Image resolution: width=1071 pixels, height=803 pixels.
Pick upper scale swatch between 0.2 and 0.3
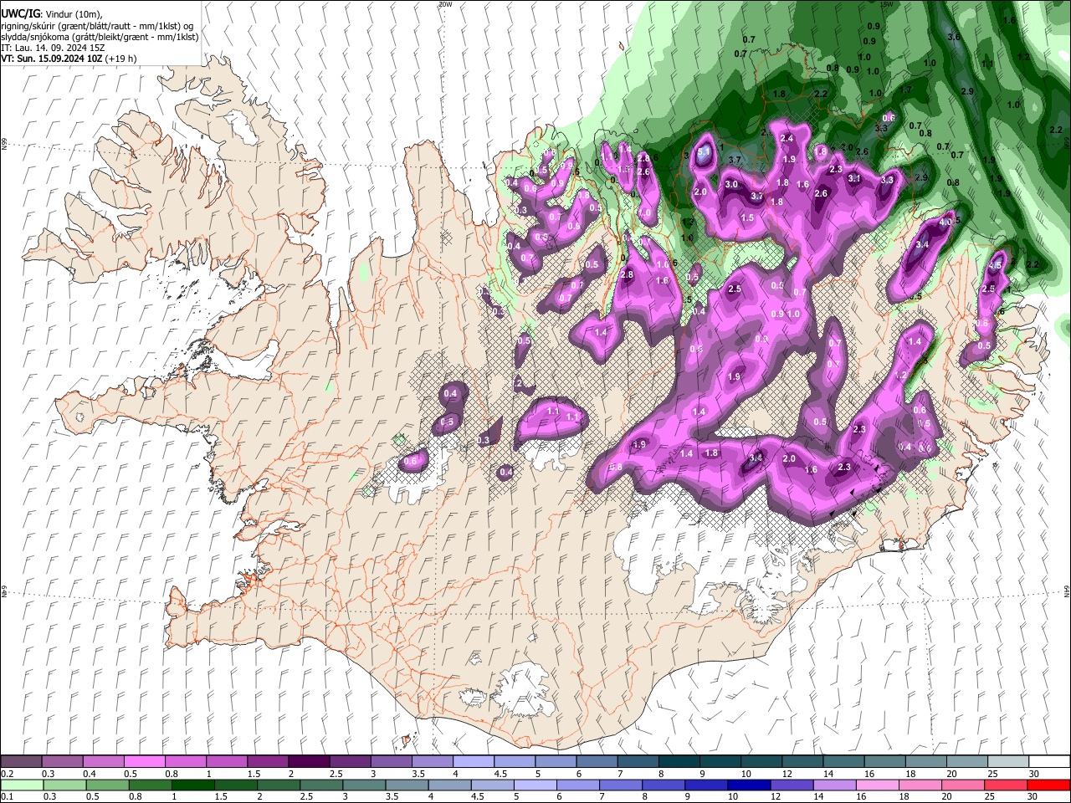point(20,761)
